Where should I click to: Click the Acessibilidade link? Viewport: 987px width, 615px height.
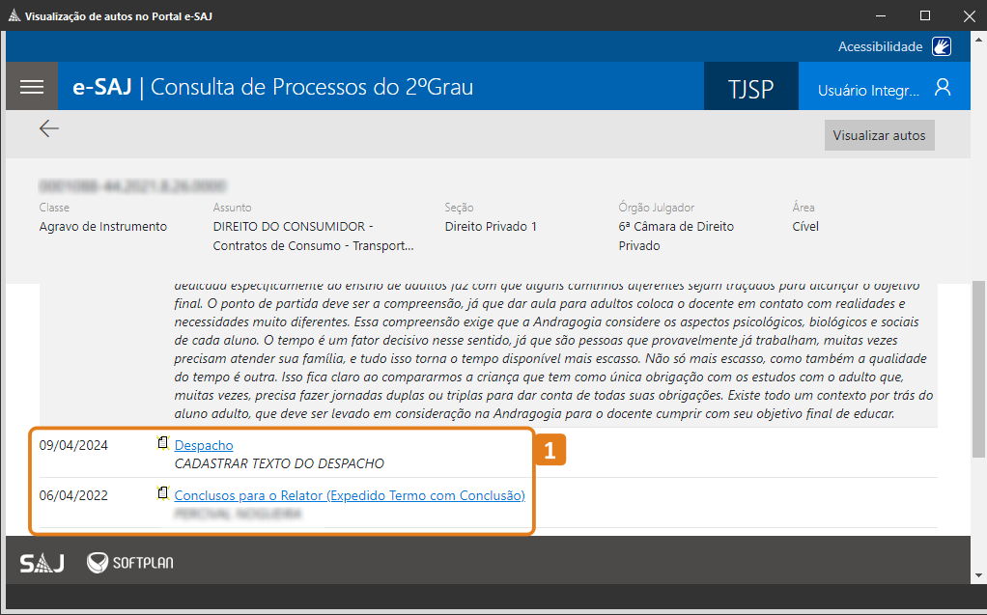(880, 46)
